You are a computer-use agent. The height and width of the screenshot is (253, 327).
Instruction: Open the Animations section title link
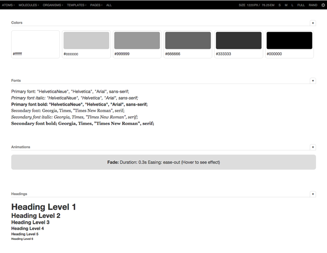tap(21, 147)
